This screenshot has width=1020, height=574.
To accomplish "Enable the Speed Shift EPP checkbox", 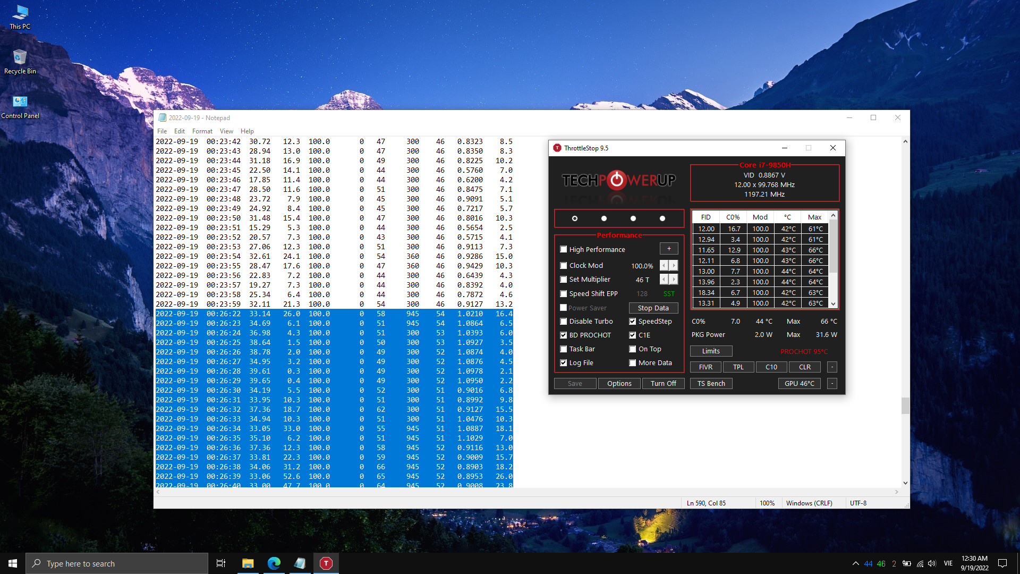I will tap(564, 294).
